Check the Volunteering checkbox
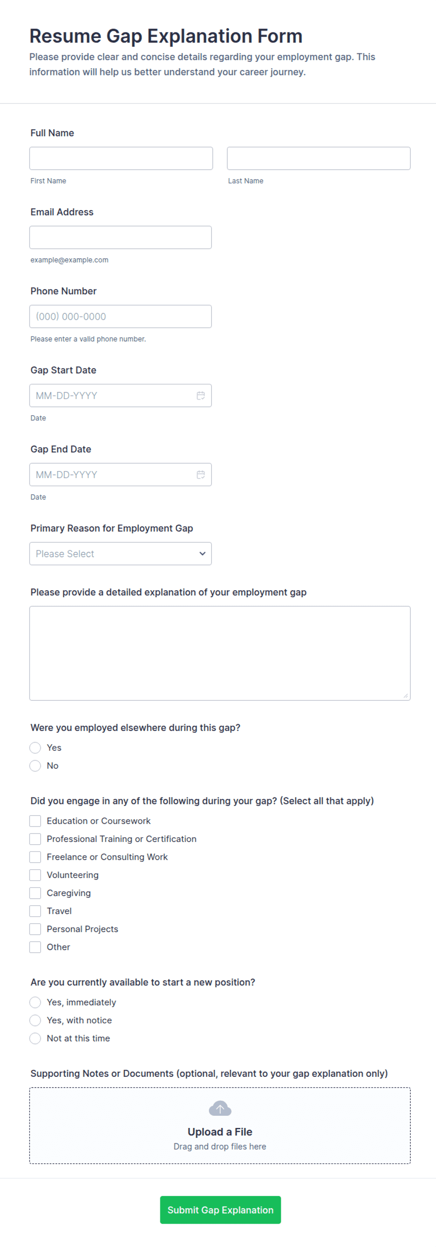The width and height of the screenshot is (436, 1247). click(x=35, y=875)
